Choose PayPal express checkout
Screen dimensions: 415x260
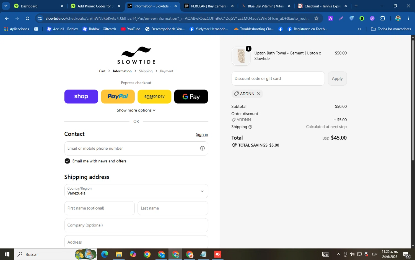point(118,96)
